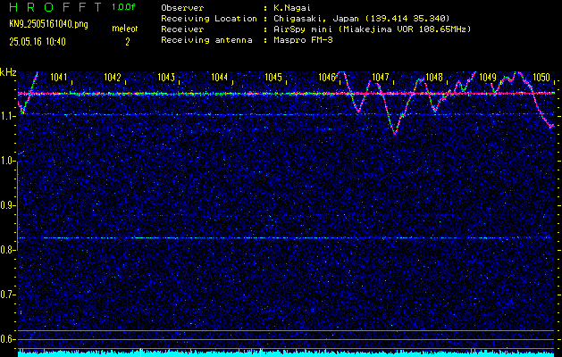Select the location Chigasaki, Japan coordinates text
Screen dimensions: 562x357
pyautogui.click(x=362, y=19)
